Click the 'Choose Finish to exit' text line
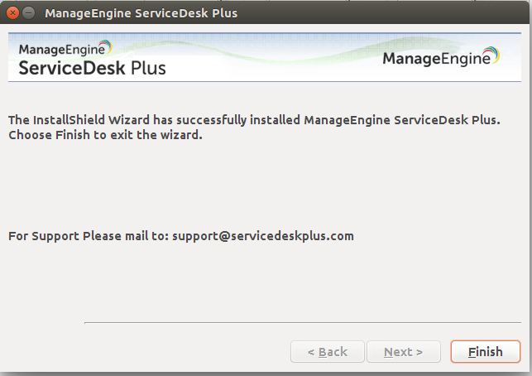532x376 pixels. [x=105, y=136]
